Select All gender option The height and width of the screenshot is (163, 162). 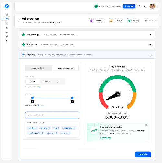58,82
